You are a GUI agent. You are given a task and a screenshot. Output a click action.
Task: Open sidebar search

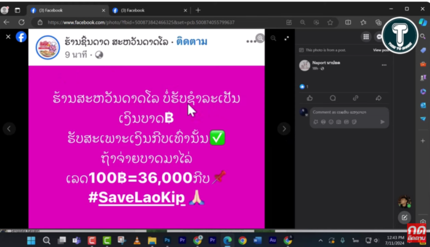point(423,36)
